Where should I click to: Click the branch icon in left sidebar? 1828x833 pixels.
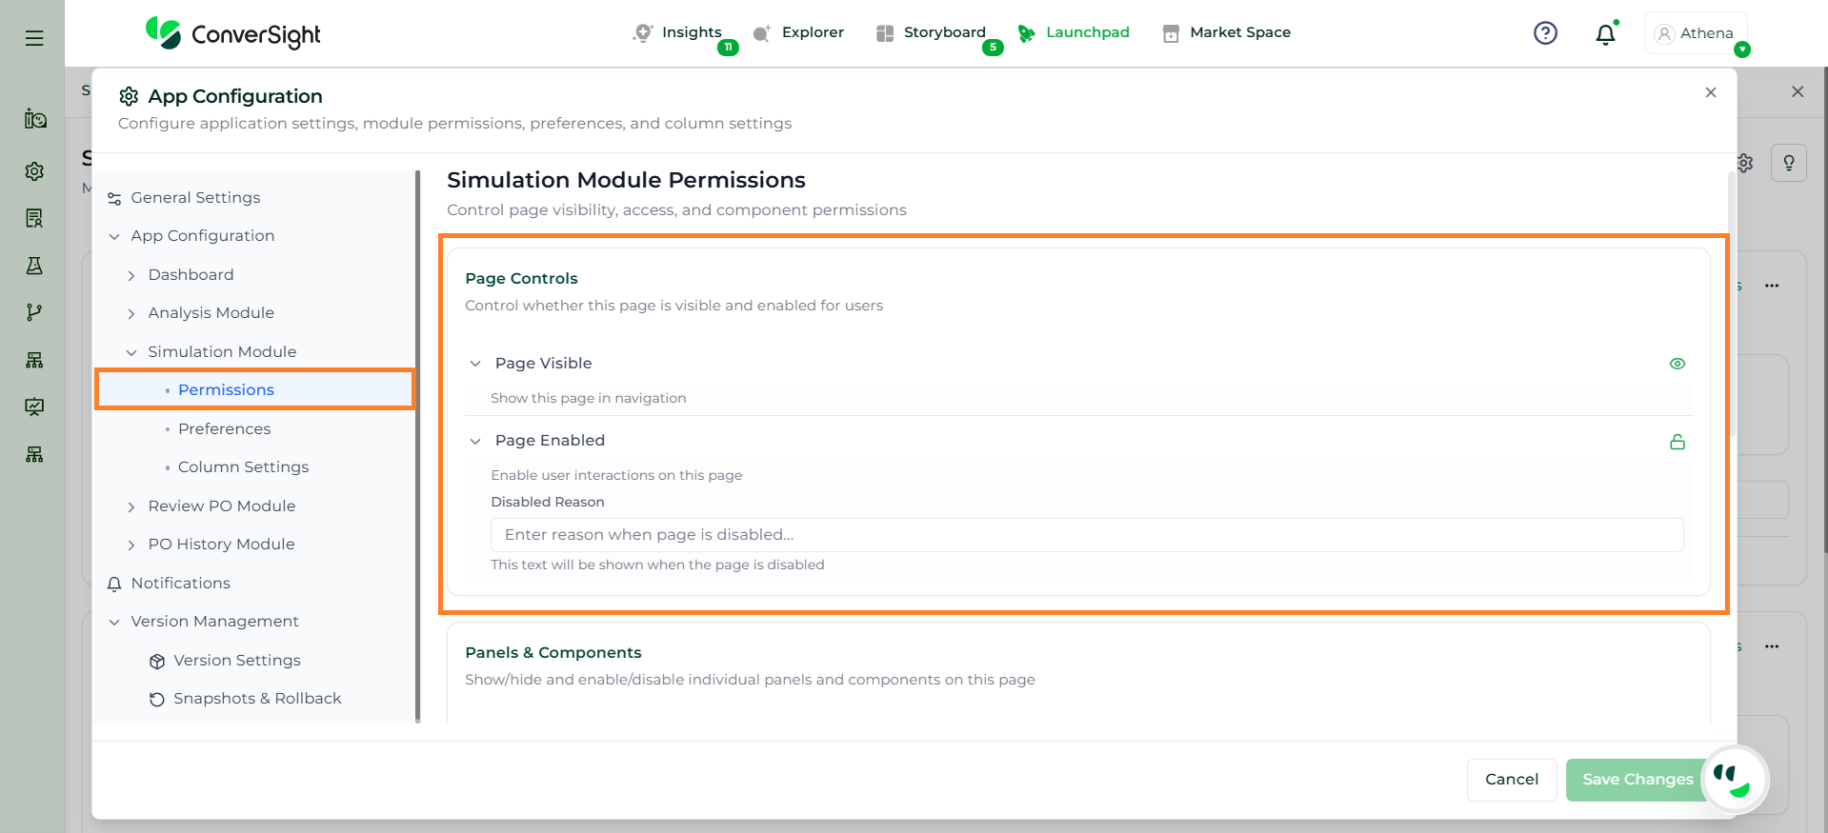point(34,312)
